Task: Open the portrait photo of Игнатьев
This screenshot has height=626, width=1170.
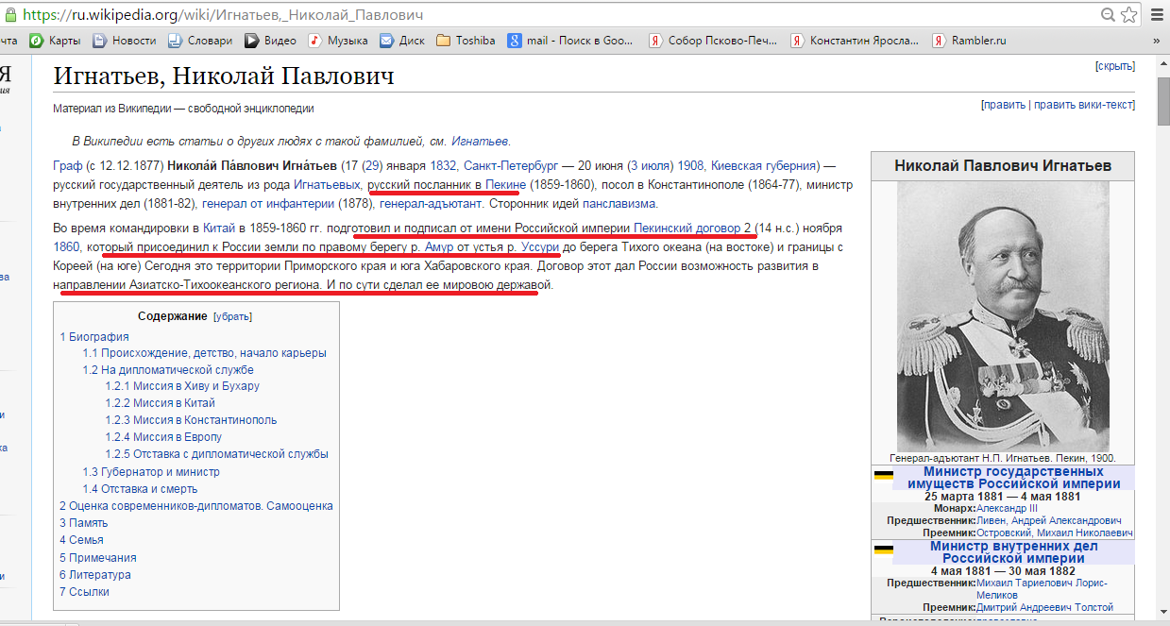Action: click(1002, 316)
